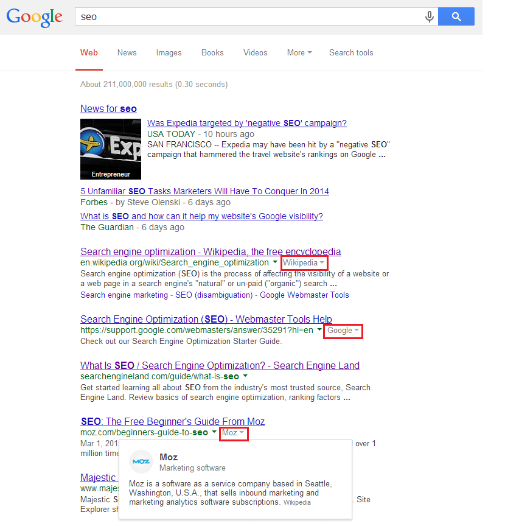This screenshot has width=505, height=526.
Task: Switch to the News tab
Action: [x=127, y=53]
